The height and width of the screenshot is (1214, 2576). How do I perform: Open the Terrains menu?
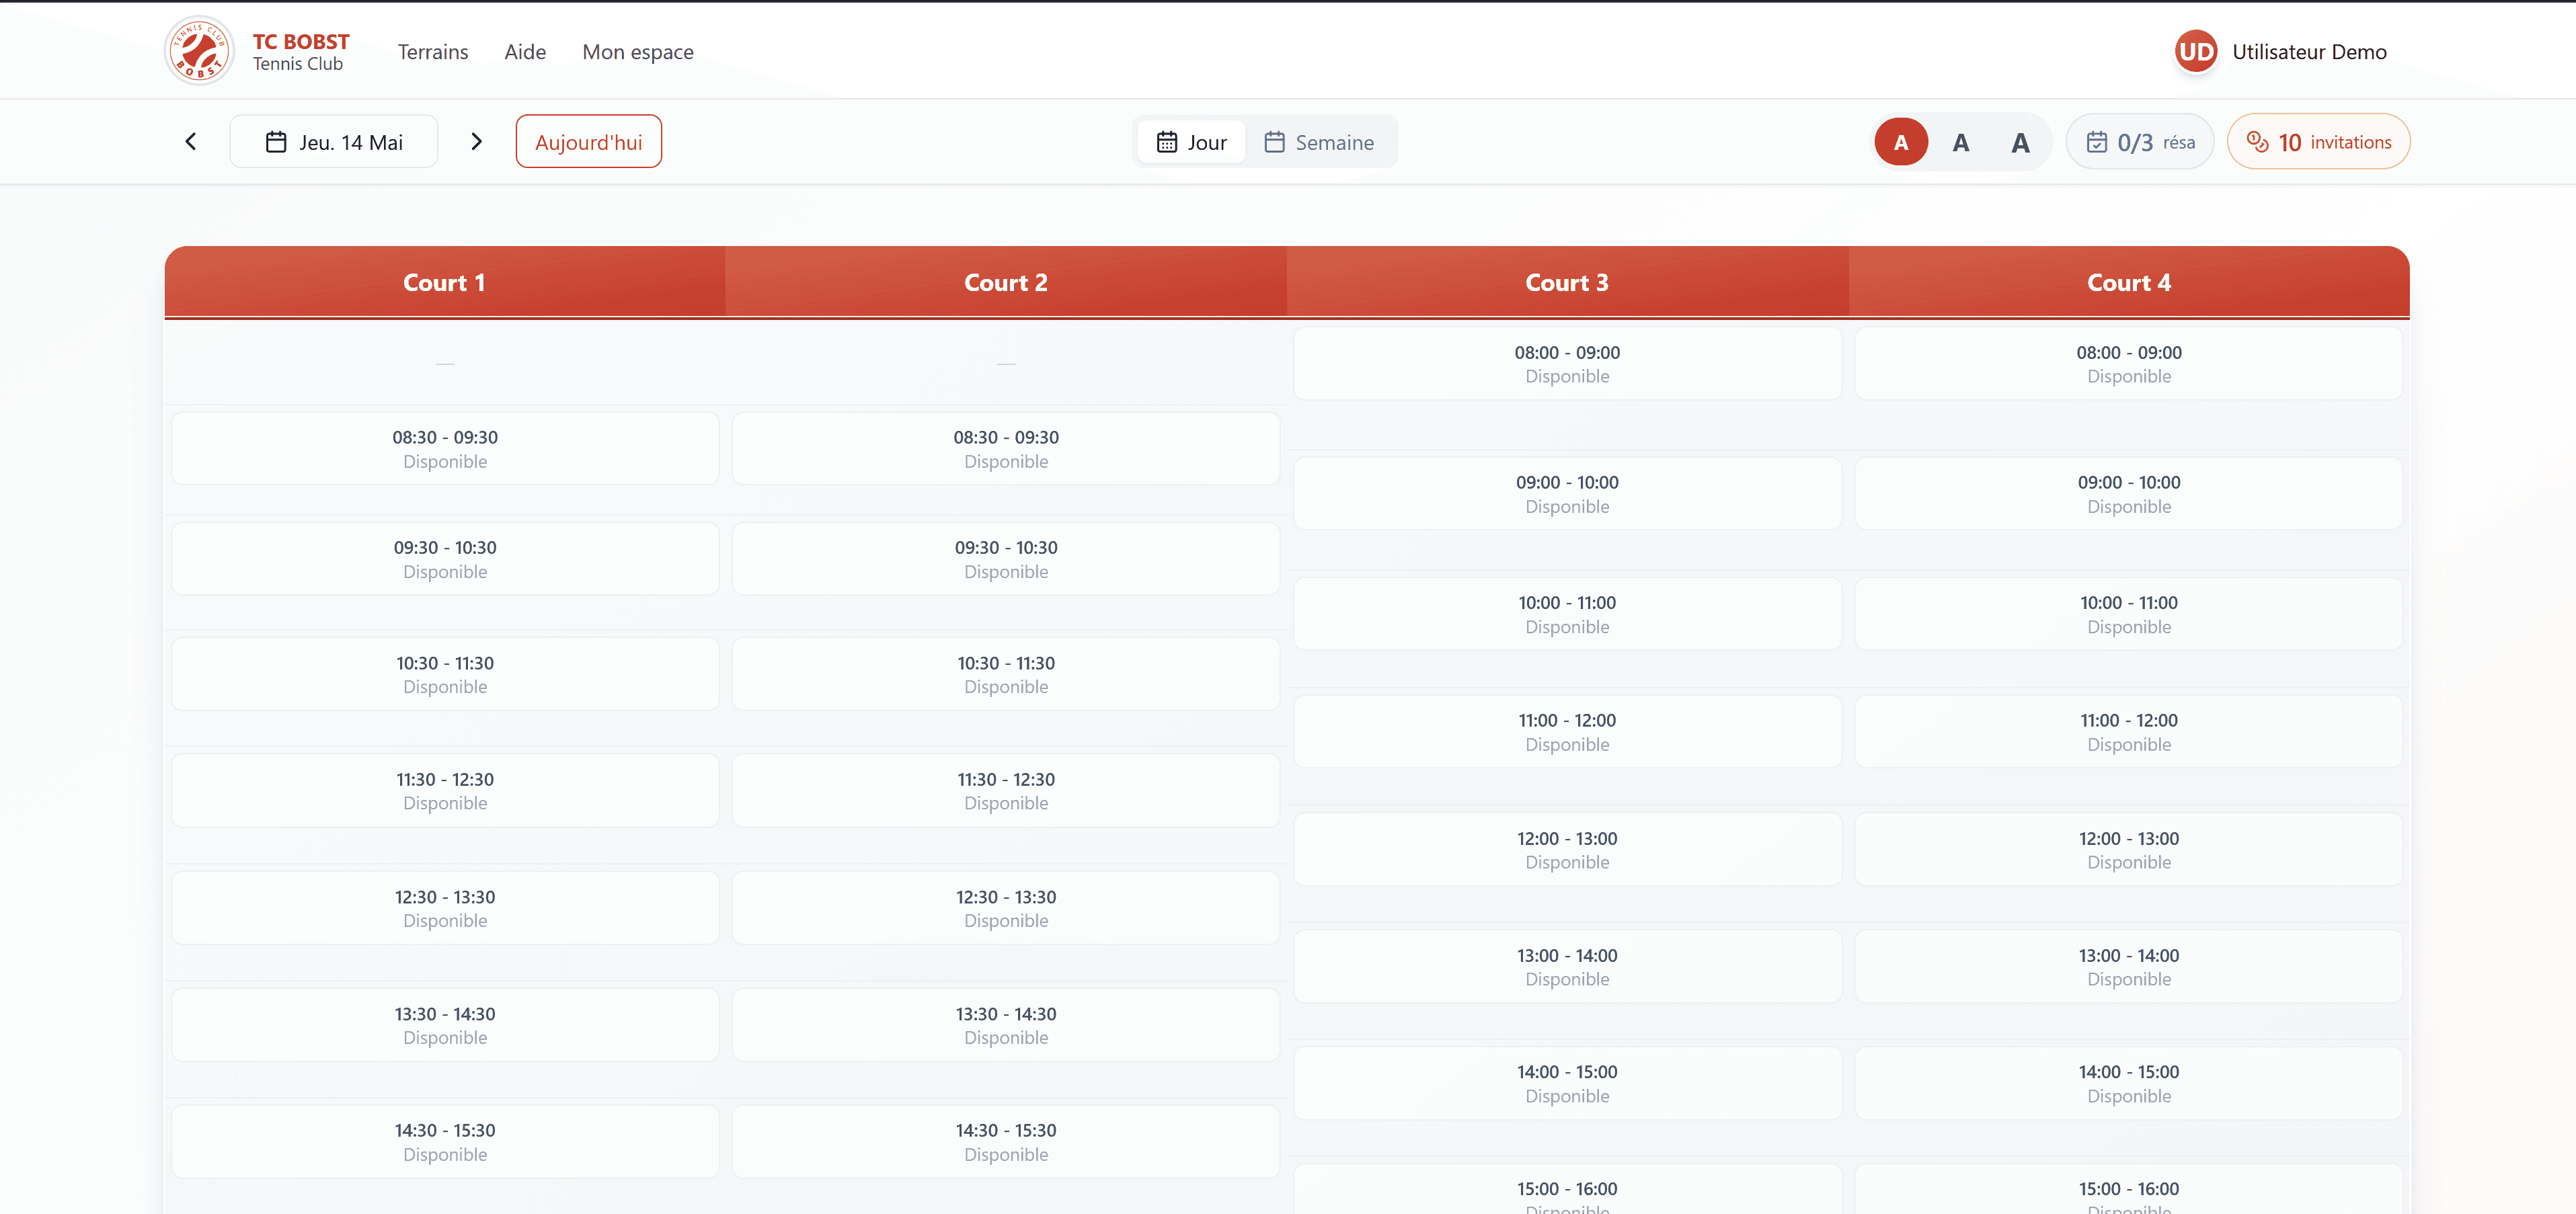pyautogui.click(x=433, y=52)
